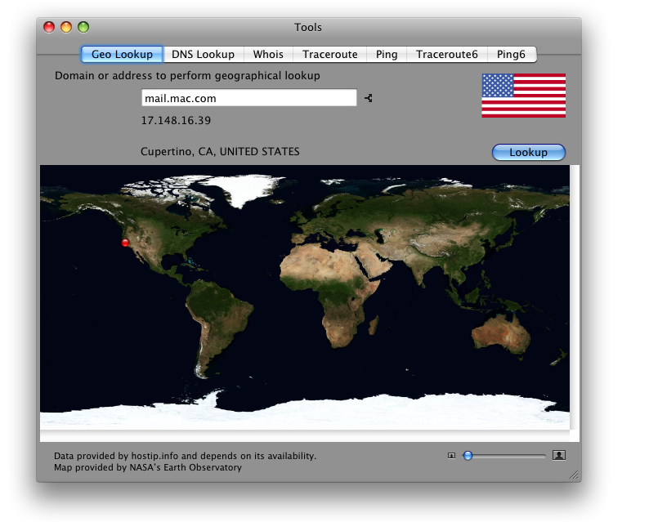Zoom the Tools window with the green button
This screenshot has width=649, height=522.
[83, 27]
